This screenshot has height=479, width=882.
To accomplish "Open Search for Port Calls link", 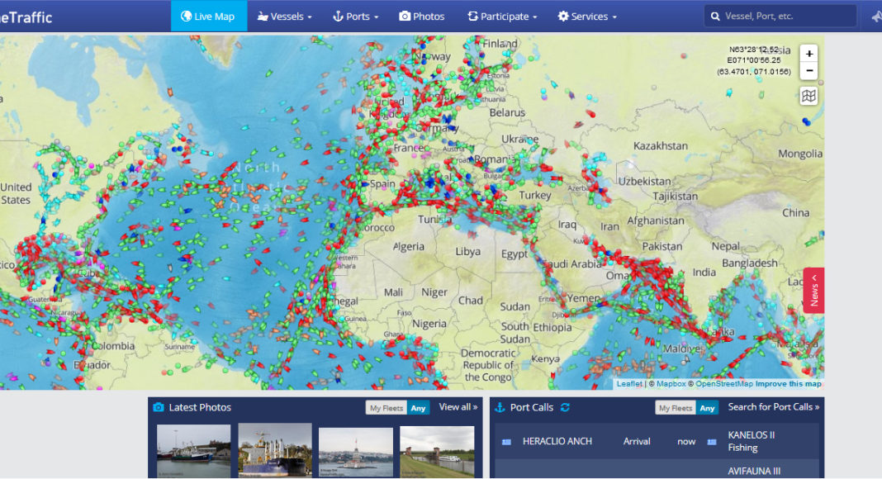I will click(773, 407).
